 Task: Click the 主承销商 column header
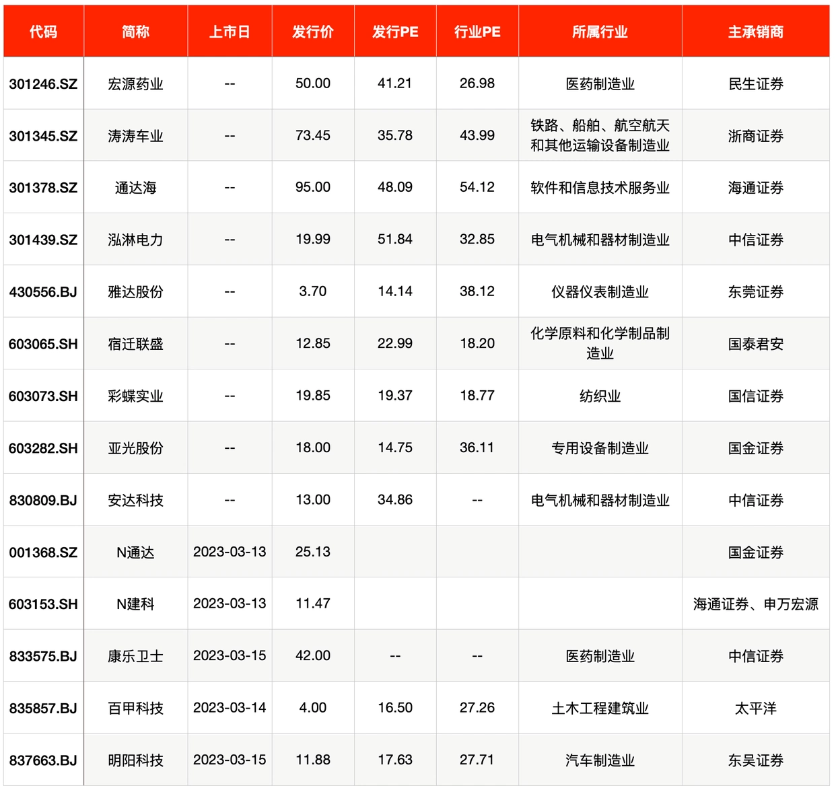click(x=757, y=31)
